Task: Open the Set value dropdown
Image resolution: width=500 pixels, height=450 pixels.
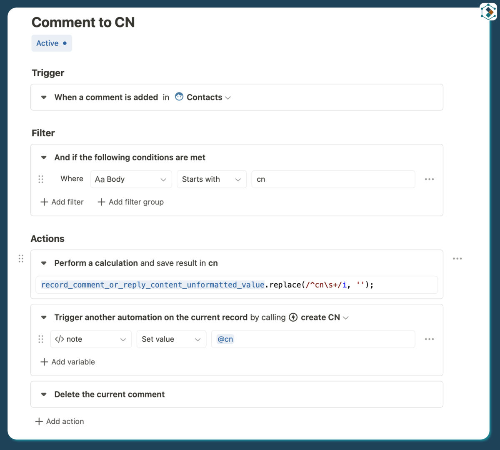Action: point(171,339)
